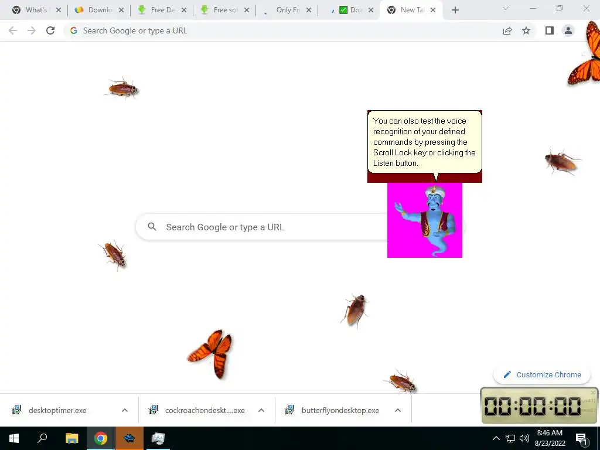Go back with the browser back arrow

[13, 30]
